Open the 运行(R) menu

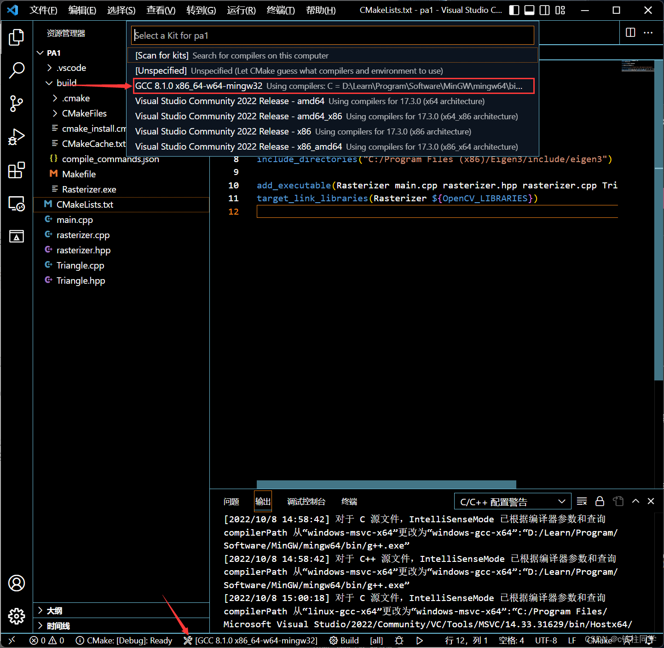[x=241, y=10]
